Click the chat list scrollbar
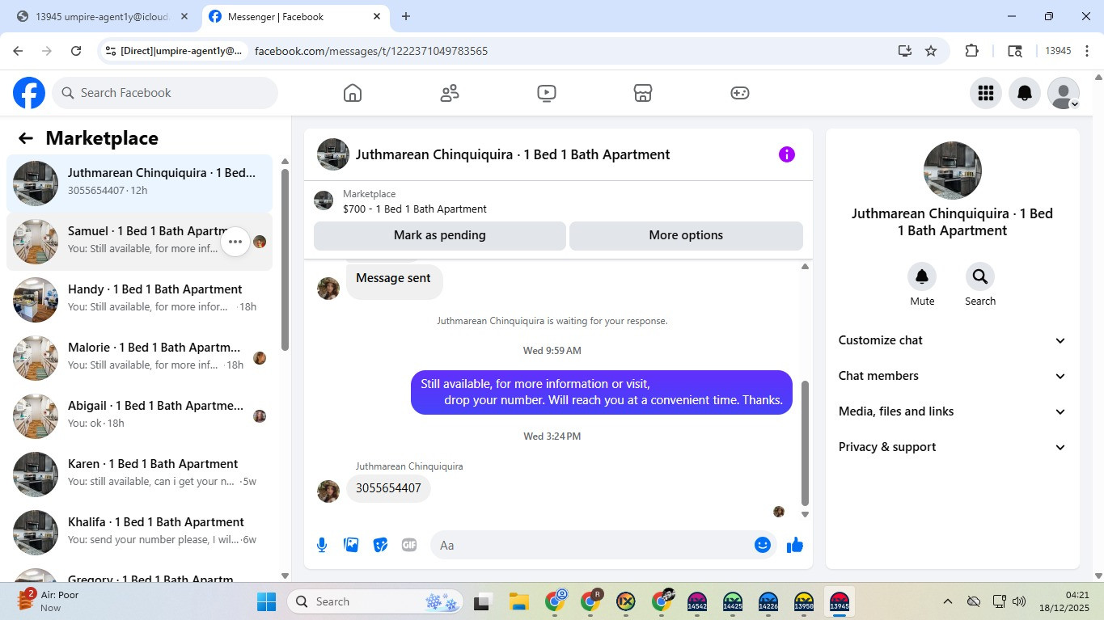Screen dimensions: 1104x620 pyautogui.click(x=285, y=259)
